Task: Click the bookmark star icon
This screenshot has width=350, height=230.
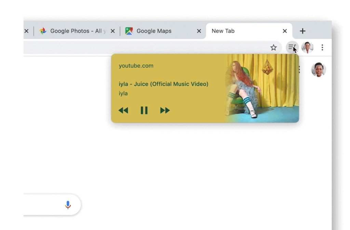Action: pyautogui.click(x=273, y=48)
